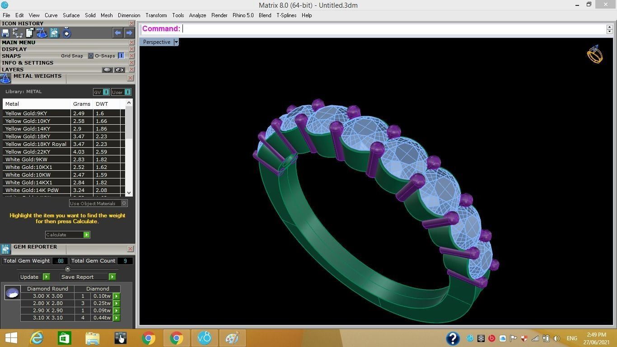The image size is (617, 347).
Task: Open the Rhino 5.0 menu
Action: tap(243, 15)
